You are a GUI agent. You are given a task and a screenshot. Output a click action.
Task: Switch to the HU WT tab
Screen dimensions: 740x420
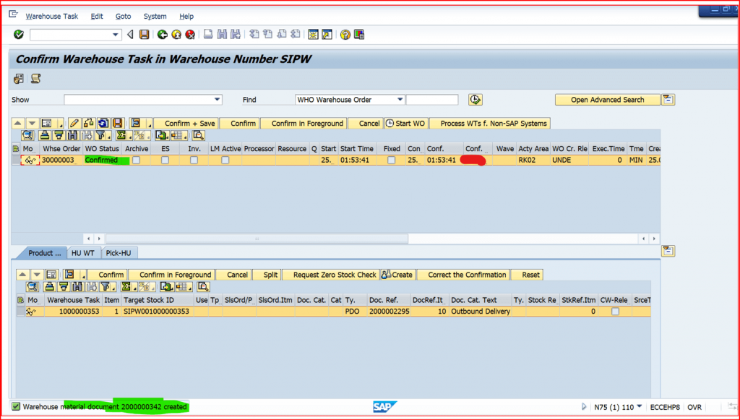(83, 253)
